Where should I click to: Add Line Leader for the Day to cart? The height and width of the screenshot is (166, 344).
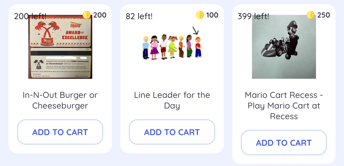[172, 132]
